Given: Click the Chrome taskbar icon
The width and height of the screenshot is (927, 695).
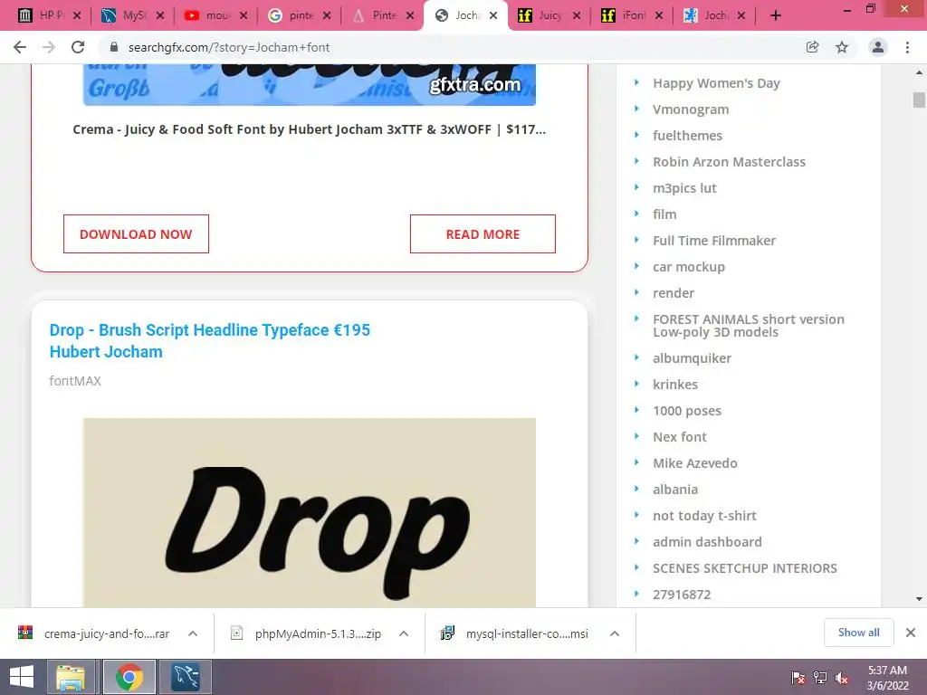Looking at the screenshot, I should tap(129, 677).
